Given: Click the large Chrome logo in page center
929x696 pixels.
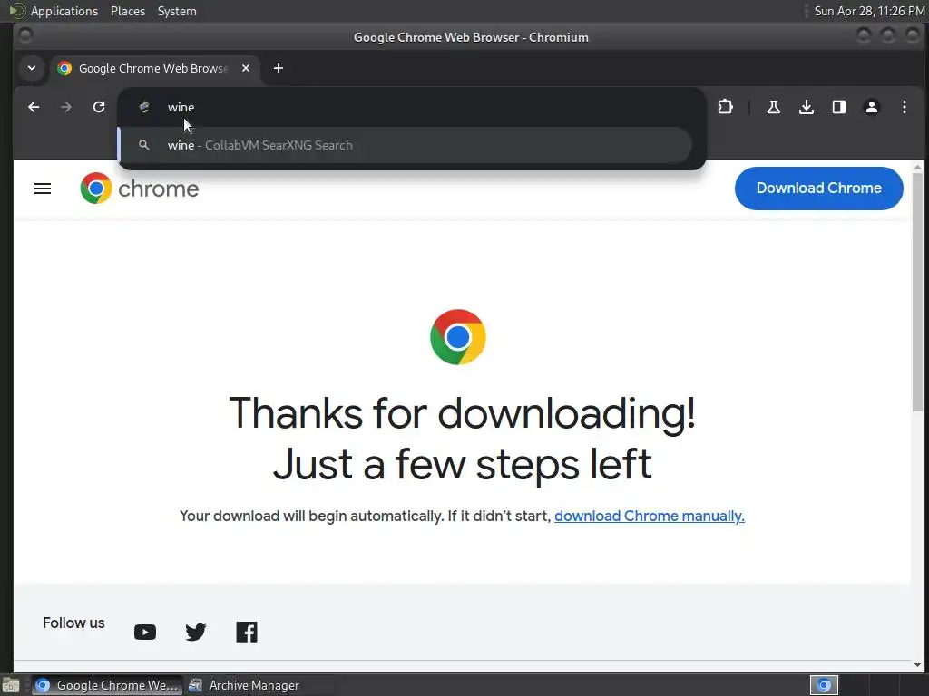Looking at the screenshot, I should [458, 337].
